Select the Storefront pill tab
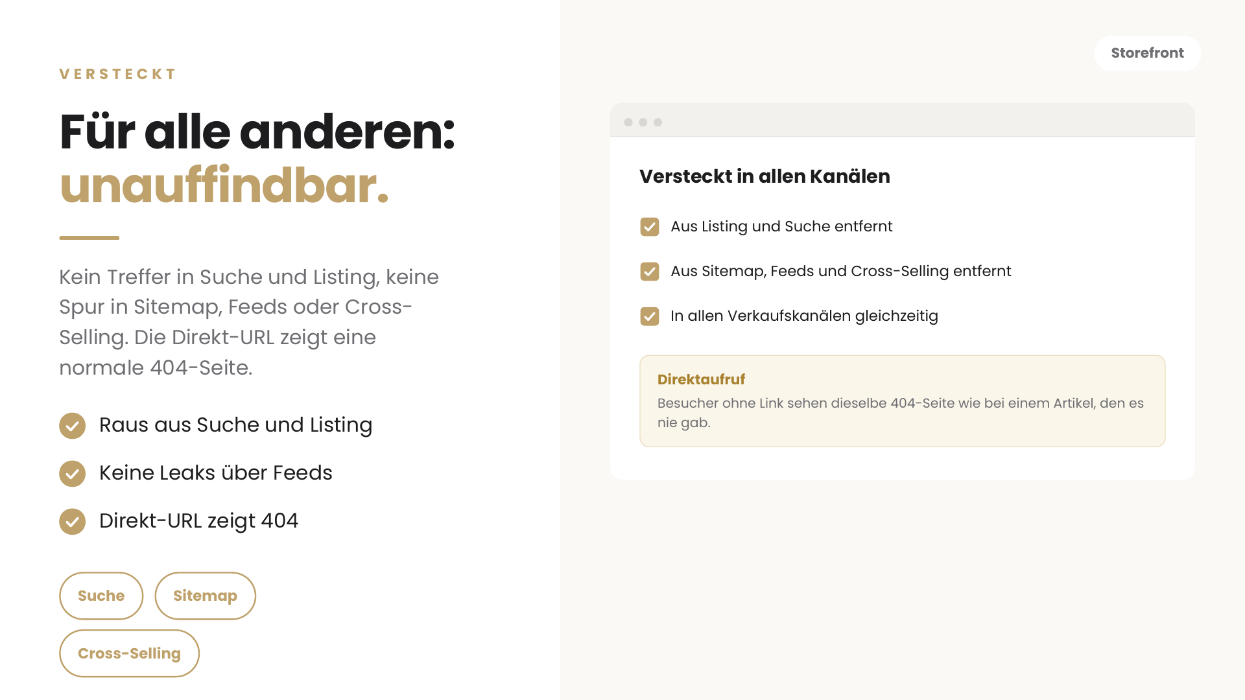This screenshot has width=1245, height=700. [1147, 53]
